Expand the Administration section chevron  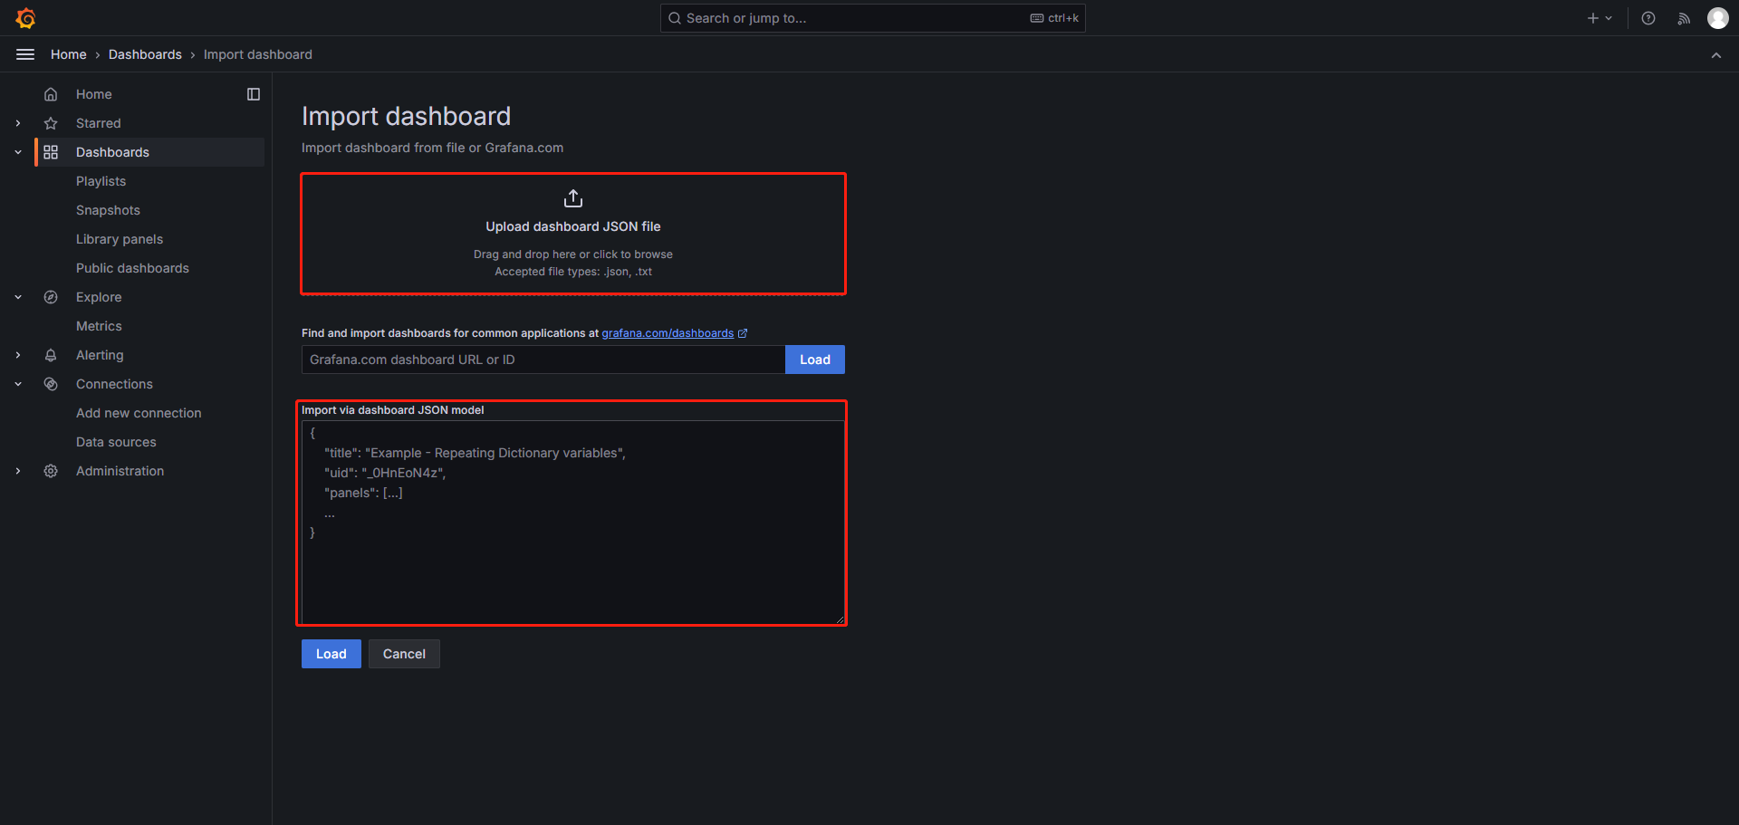tap(18, 471)
